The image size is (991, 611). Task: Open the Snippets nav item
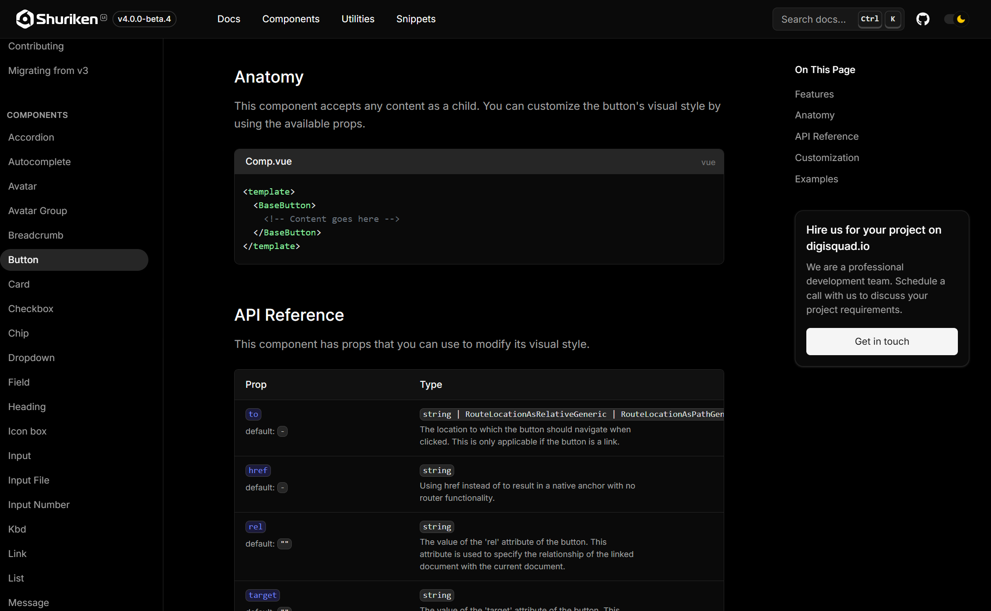416,19
